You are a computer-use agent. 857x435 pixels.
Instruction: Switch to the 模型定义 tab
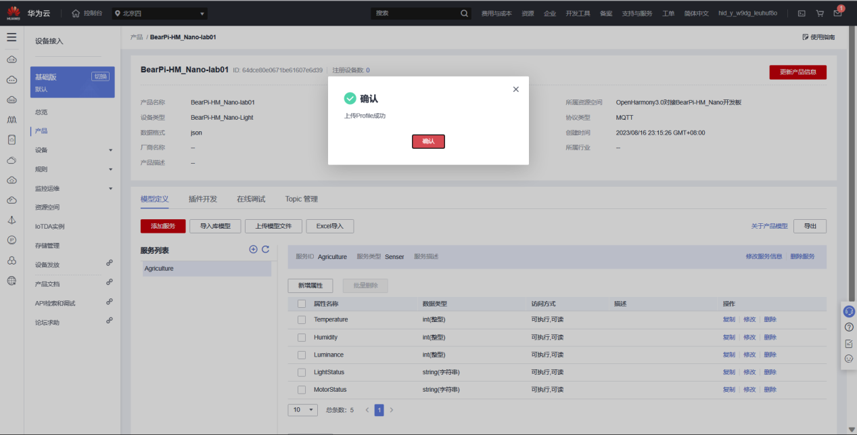point(155,199)
